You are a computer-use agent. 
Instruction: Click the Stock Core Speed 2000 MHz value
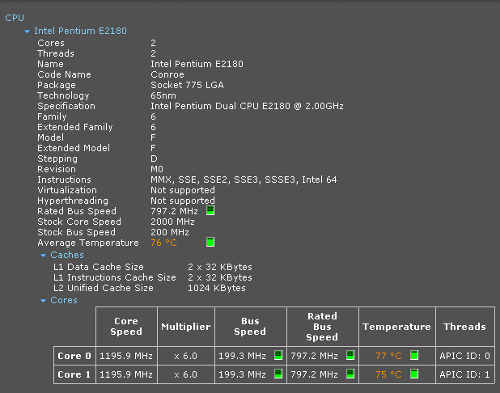[x=172, y=222]
